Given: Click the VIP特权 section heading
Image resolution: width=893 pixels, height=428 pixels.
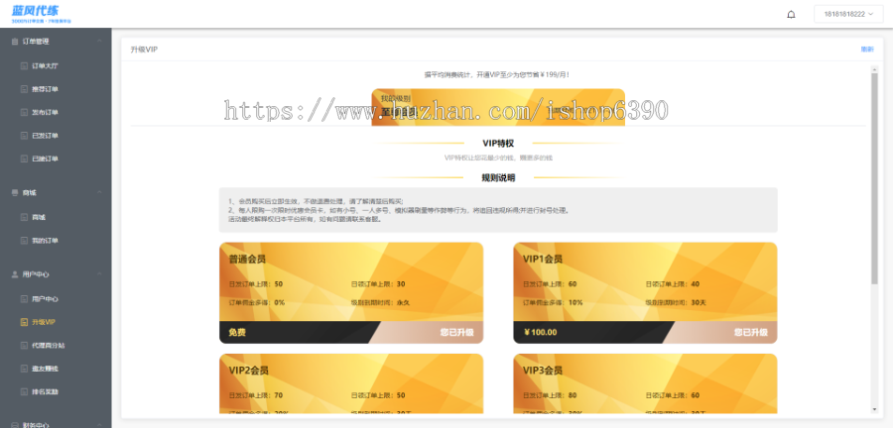Looking at the screenshot, I should (x=498, y=144).
